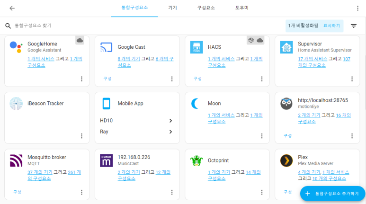Open Octoprint 14개의 구성요소 link
The image size is (366, 204).
tap(234, 175)
